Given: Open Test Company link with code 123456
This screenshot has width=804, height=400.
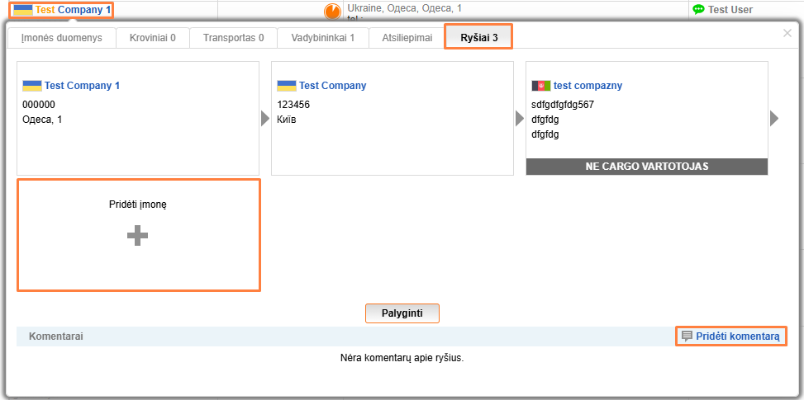Looking at the screenshot, I should (332, 86).
